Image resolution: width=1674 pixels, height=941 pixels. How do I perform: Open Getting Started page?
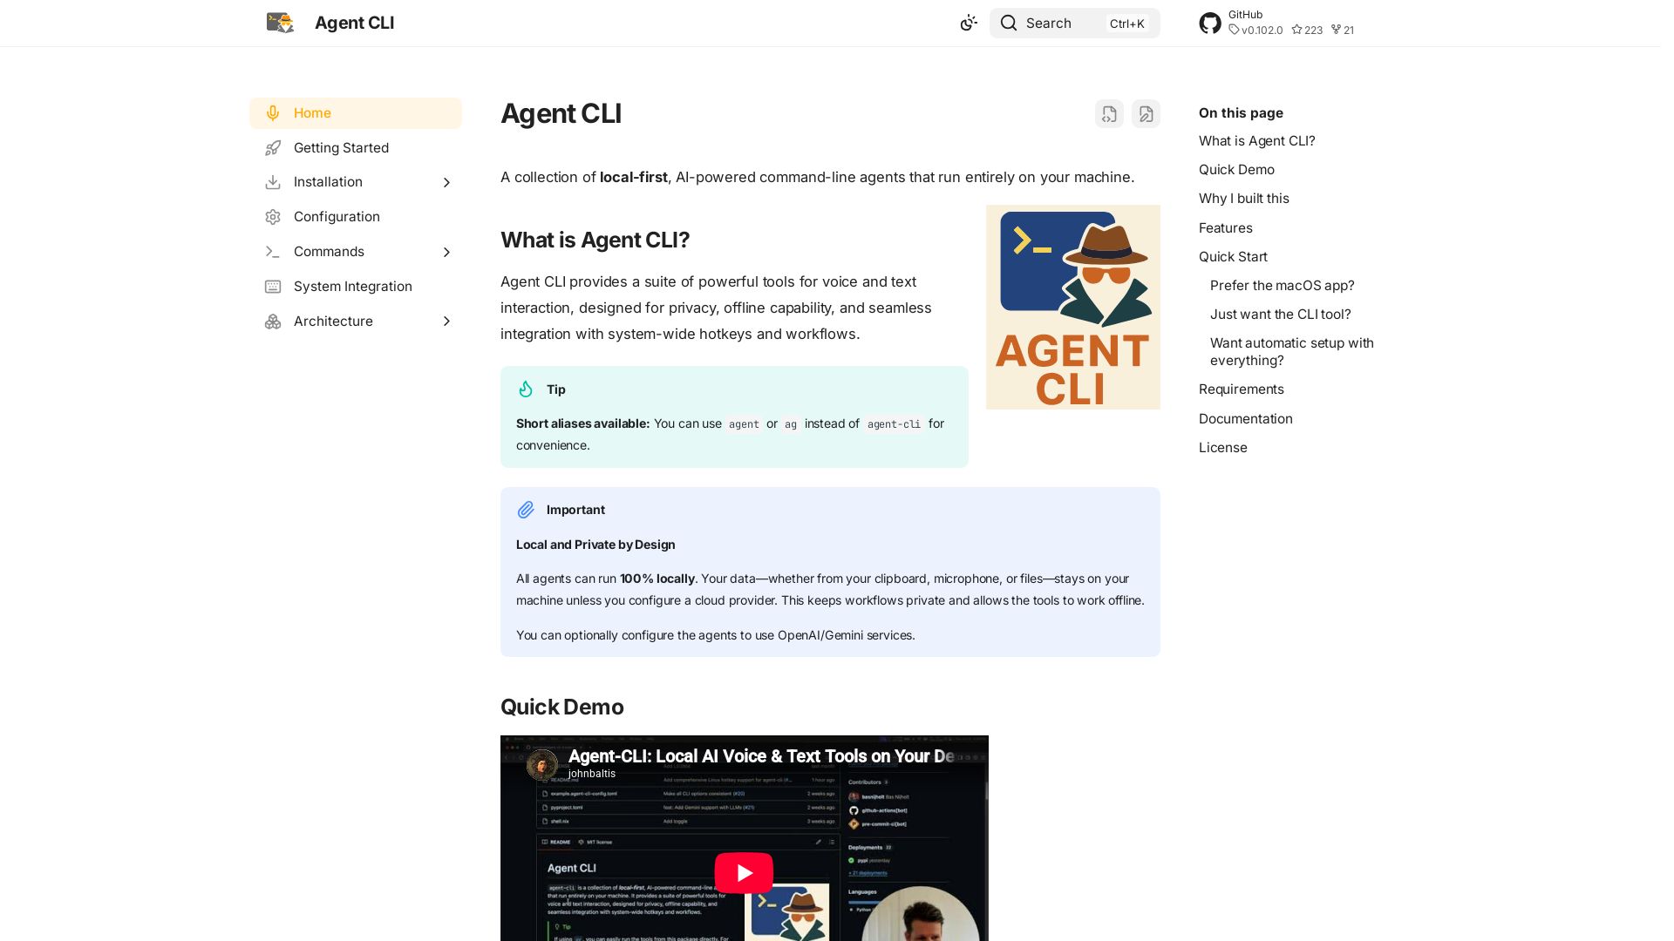point(356,148)
